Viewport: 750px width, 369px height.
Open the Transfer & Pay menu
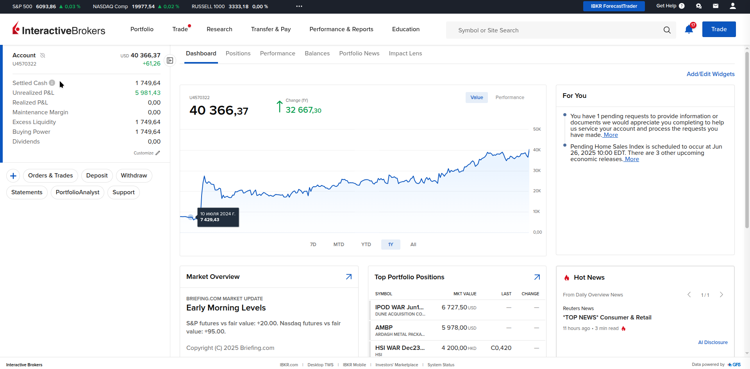click(x=271, y=29)
